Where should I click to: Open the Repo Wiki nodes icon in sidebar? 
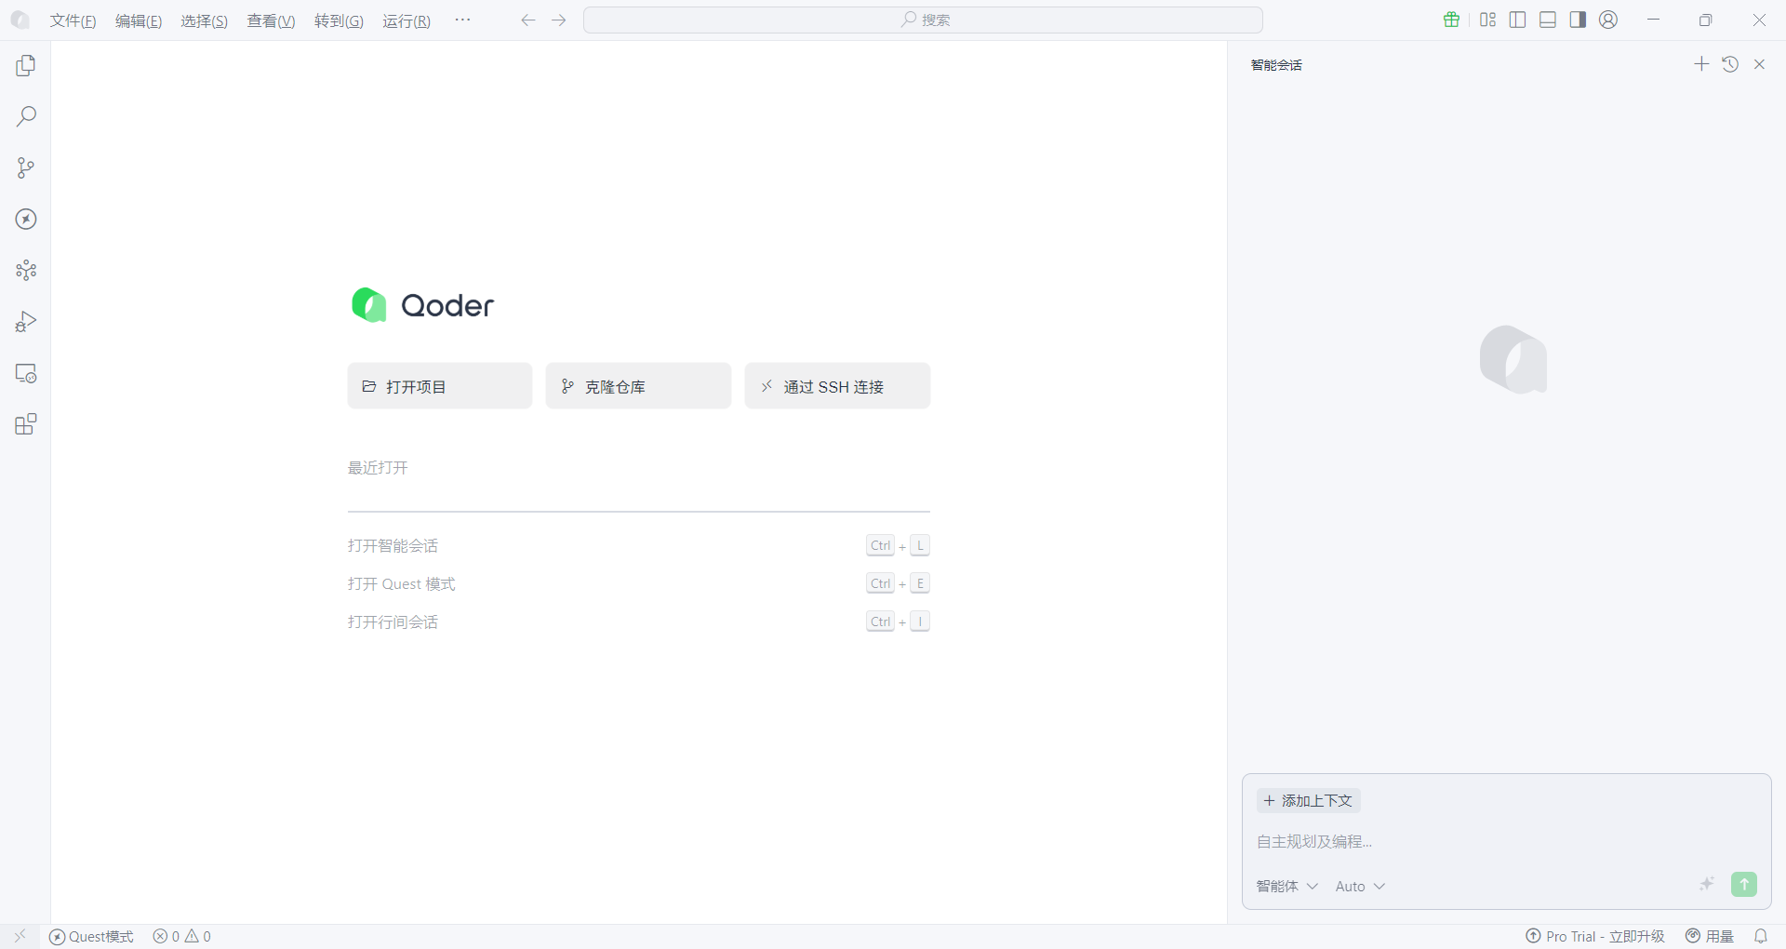(x=26, y=270)
